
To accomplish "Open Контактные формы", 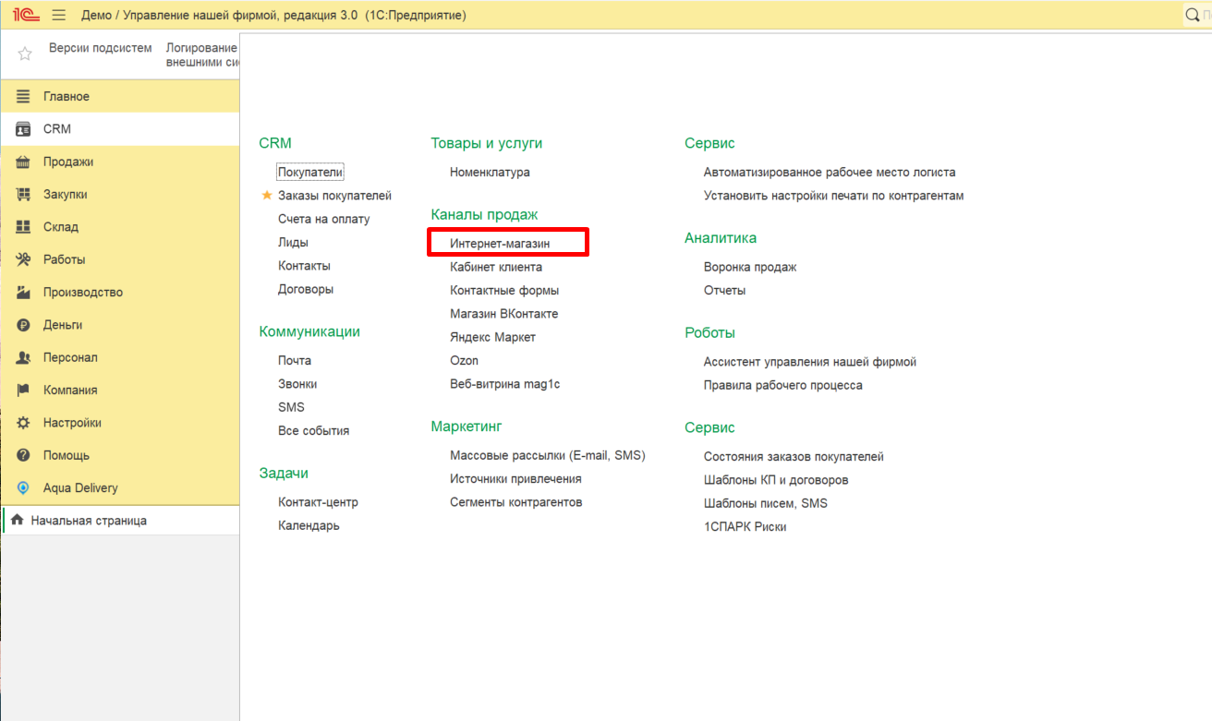I will pyautogui.click(x=504, y=290).
